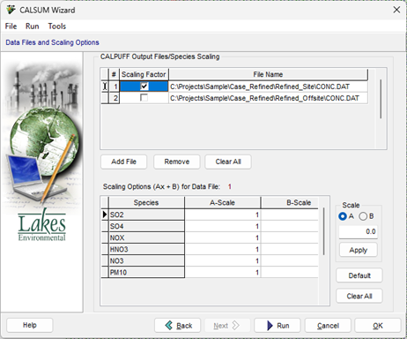Click the A-Scale value cell for NOX
The image size is (407, 339).
pos(223,237)
